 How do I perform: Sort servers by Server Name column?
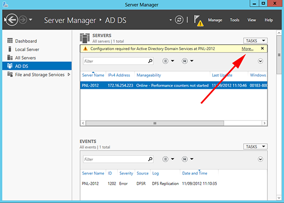93,75
